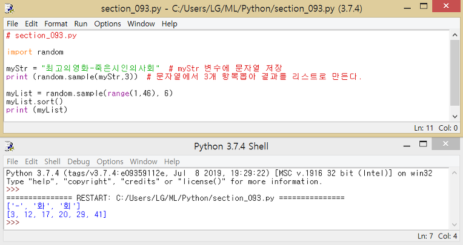Open the File menu in the Python Shell

[x=12, y=162]
